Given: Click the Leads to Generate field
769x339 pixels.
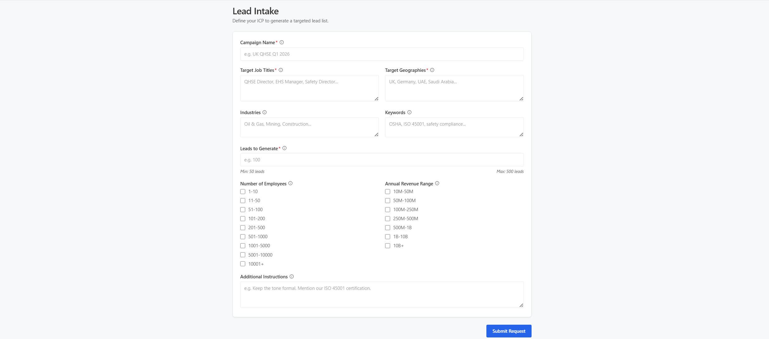Looking at the screenshot, I should [382, 160].
